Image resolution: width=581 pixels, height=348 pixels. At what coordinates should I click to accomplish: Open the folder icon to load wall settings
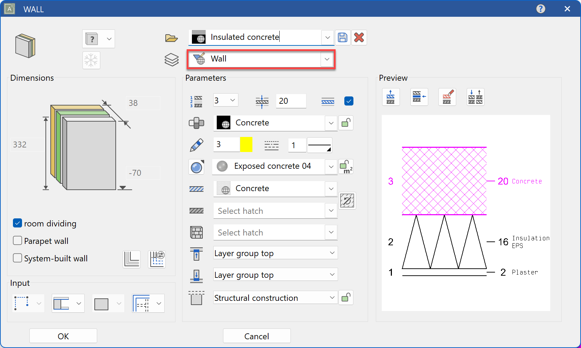click(171, 38)
